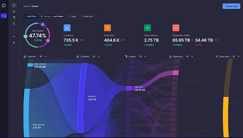Click the red Estimation chart icon
This screenshot has width=243, height=138.
[176, 28]
